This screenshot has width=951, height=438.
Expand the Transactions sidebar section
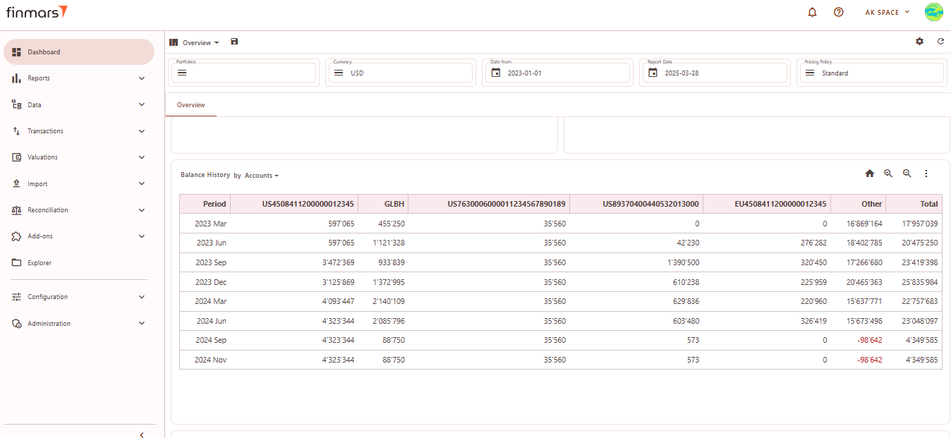(x=78, y=131)
